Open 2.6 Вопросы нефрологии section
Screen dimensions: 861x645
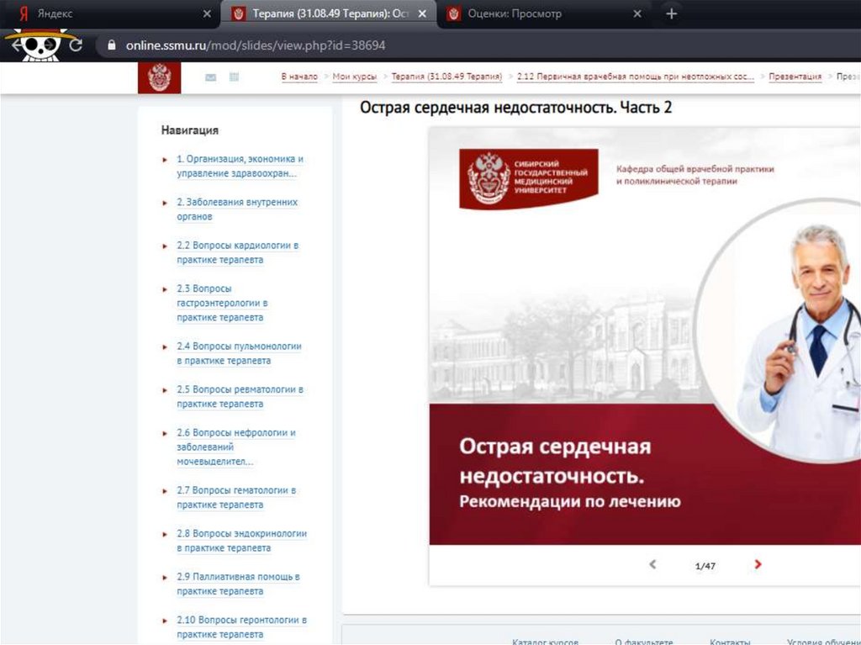(236, 447)
